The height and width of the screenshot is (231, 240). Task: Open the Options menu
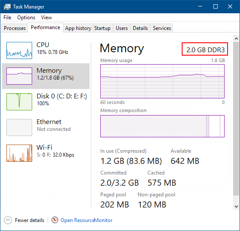click(26, 18)
